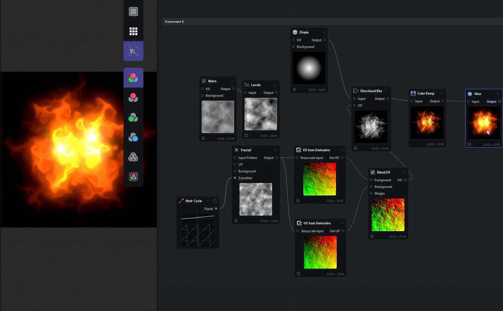Screen dimensions: 503x311
Task: Click the Weight input port on Blend UV
Action: click(371, 193)
